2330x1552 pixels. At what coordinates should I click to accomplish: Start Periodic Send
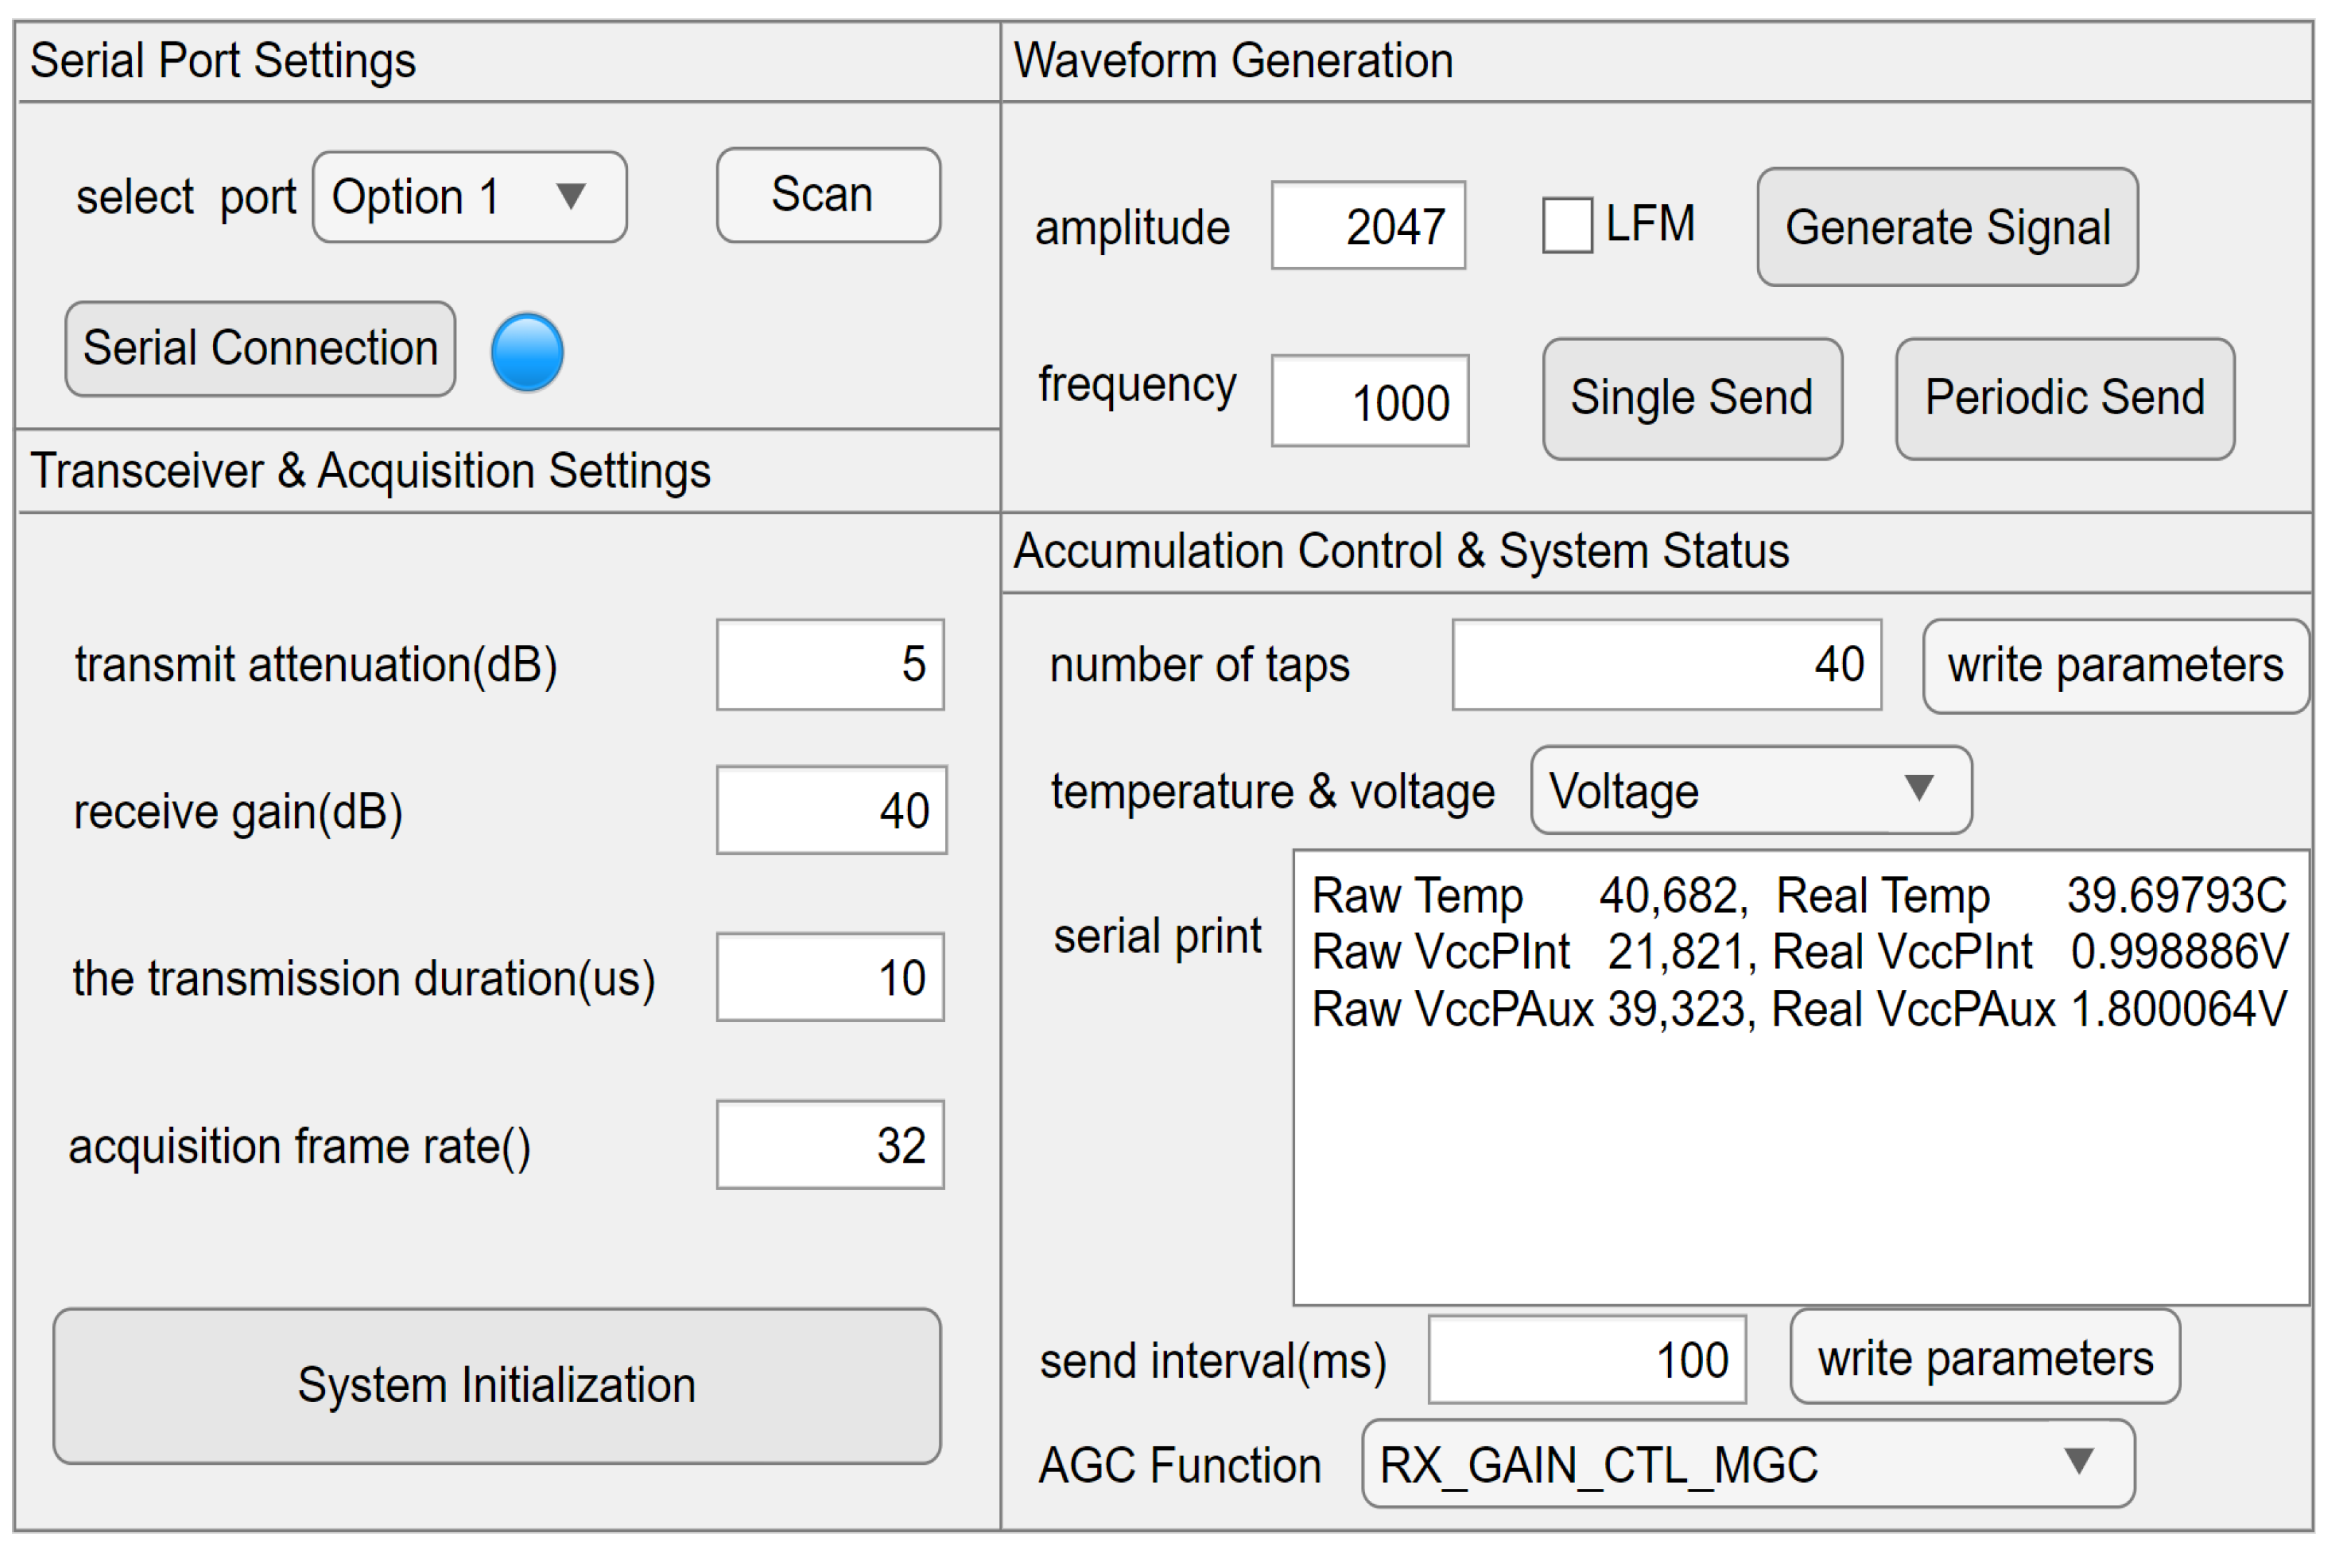point(2064,399)
